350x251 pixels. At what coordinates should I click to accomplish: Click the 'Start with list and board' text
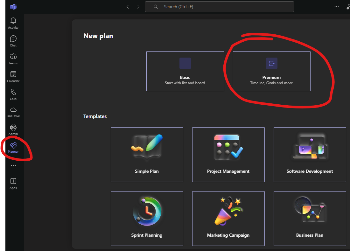[x=185, y=83]
